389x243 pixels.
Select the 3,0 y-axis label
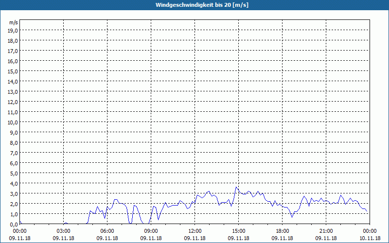(x=14, y=193)
